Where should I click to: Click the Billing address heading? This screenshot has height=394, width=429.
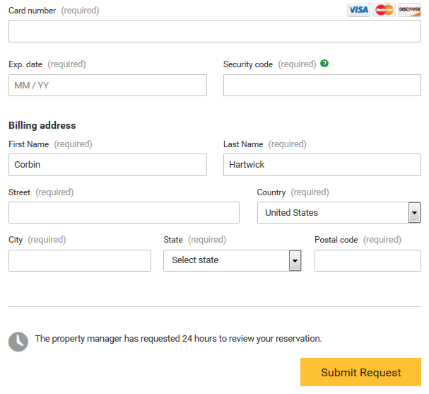42,125
